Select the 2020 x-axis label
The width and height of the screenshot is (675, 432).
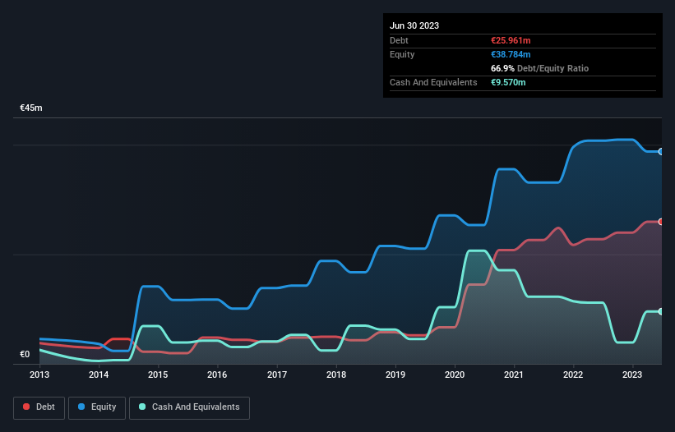coord(455,375)
